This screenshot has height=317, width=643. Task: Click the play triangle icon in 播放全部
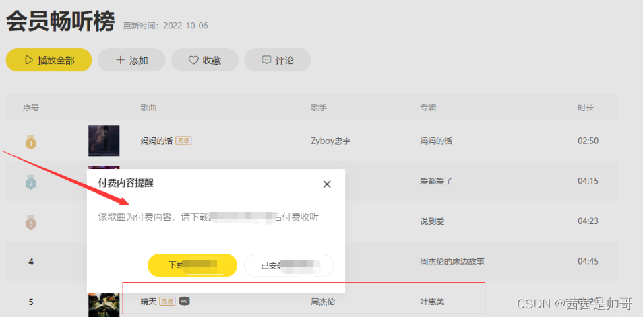[29, 60]
